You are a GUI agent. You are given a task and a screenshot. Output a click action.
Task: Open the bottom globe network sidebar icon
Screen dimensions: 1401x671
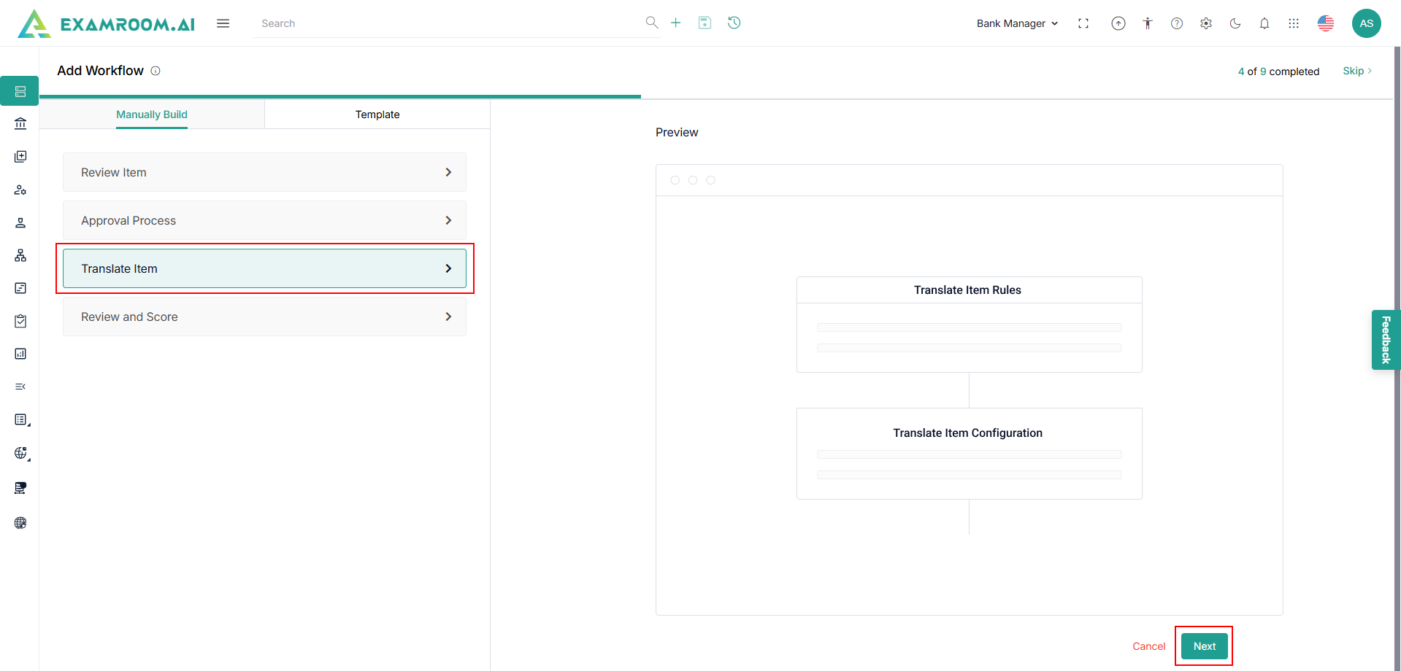20,523
